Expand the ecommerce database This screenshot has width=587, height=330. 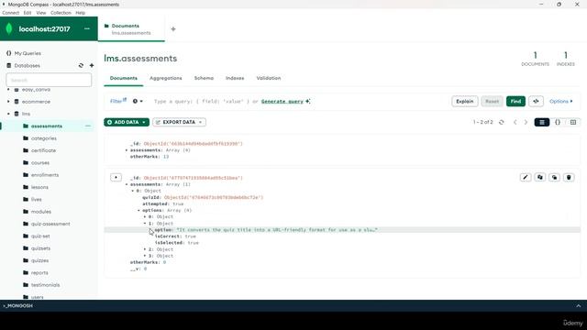click(8, 102)
